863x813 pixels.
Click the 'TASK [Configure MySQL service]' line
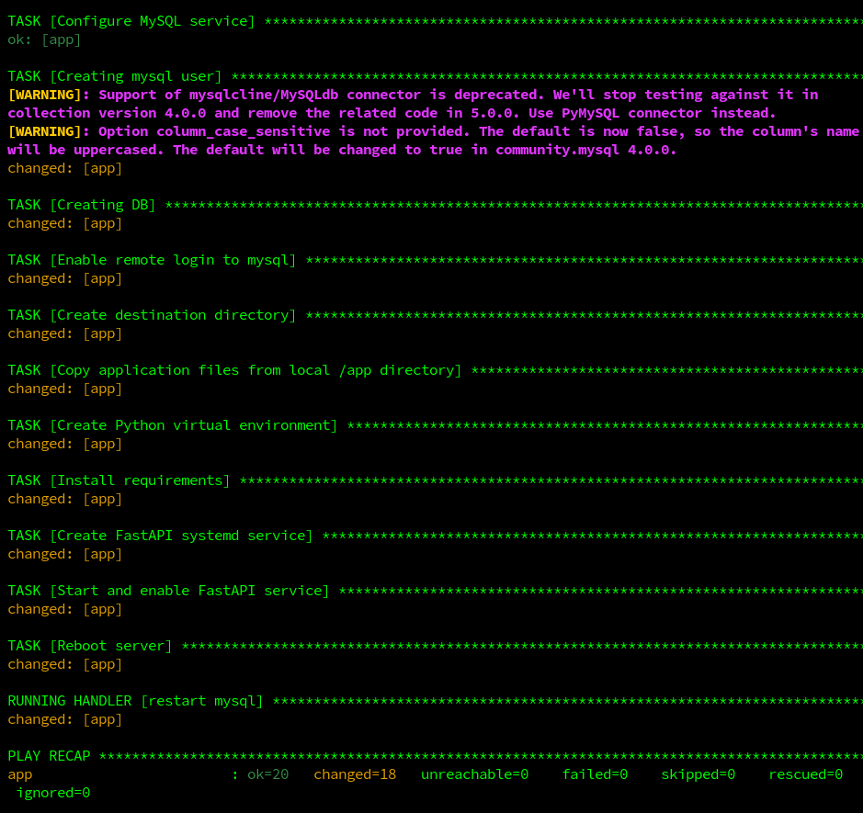131,21
